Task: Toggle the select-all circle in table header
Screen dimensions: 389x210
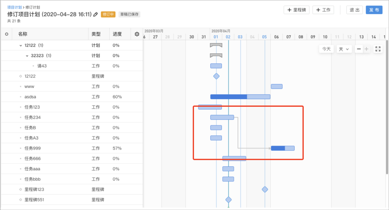Action: pyautogui.click(x=6, y=34)
